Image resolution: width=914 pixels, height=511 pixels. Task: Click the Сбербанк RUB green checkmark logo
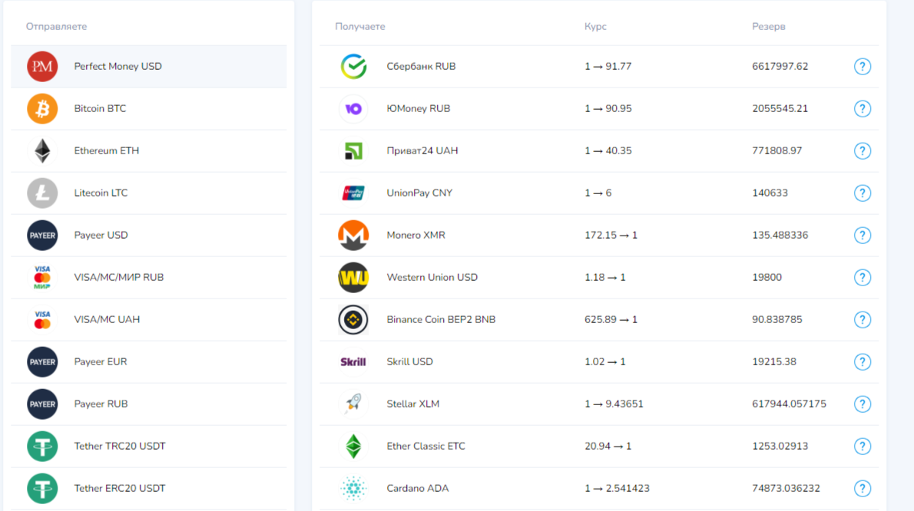pos(353,66)
